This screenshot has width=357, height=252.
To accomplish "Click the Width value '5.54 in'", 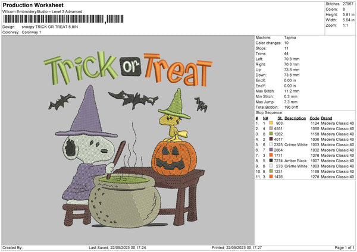I will point(348,20).
